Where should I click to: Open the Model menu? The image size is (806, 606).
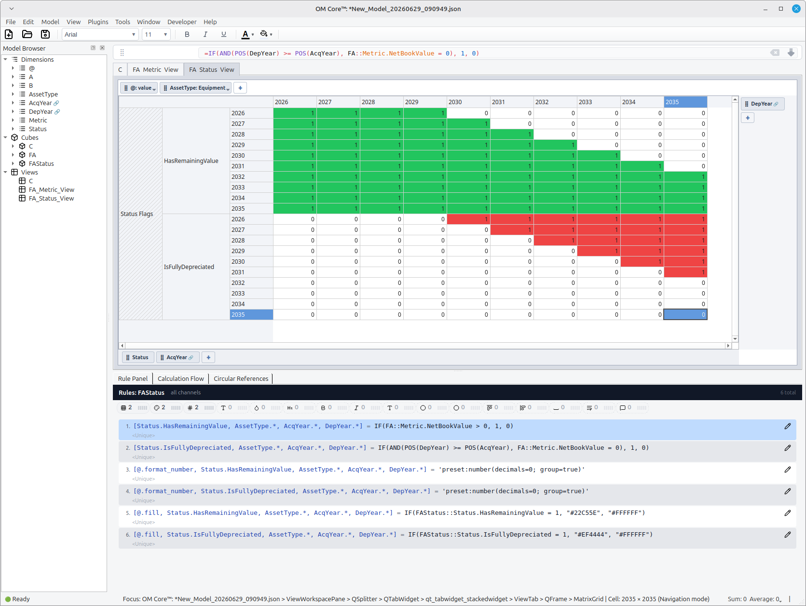point(50,22)
